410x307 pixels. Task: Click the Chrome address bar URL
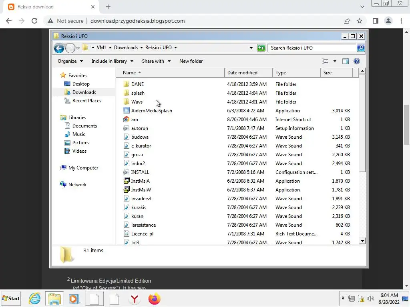point(138,21)
